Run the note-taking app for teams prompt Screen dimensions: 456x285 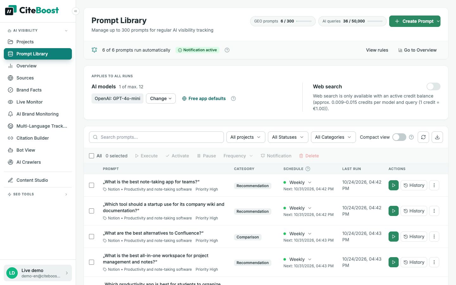pyautogui.click(x=394, y=185)
